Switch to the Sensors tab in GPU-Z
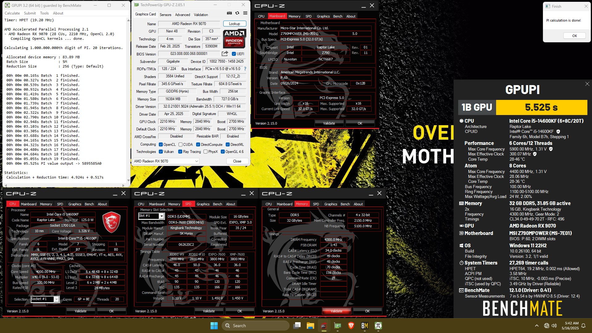Screen dimensions: 592x333 165,15
